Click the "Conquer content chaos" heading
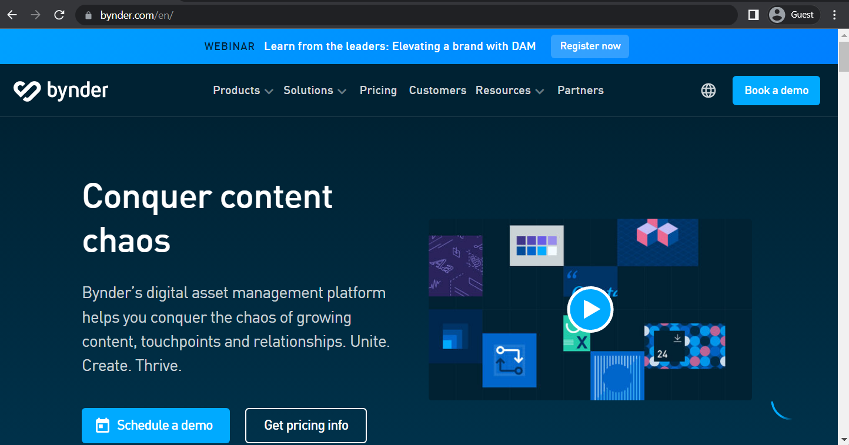 click(208, 218)
